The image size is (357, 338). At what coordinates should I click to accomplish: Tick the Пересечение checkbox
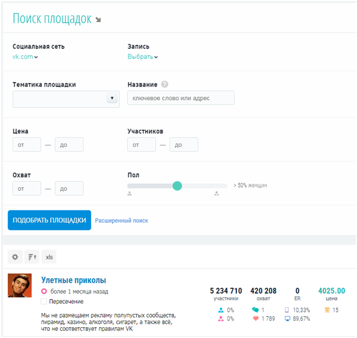[x=43, y=302]
